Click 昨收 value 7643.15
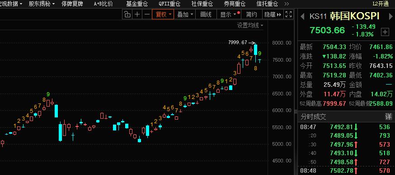 pos(381,66)
